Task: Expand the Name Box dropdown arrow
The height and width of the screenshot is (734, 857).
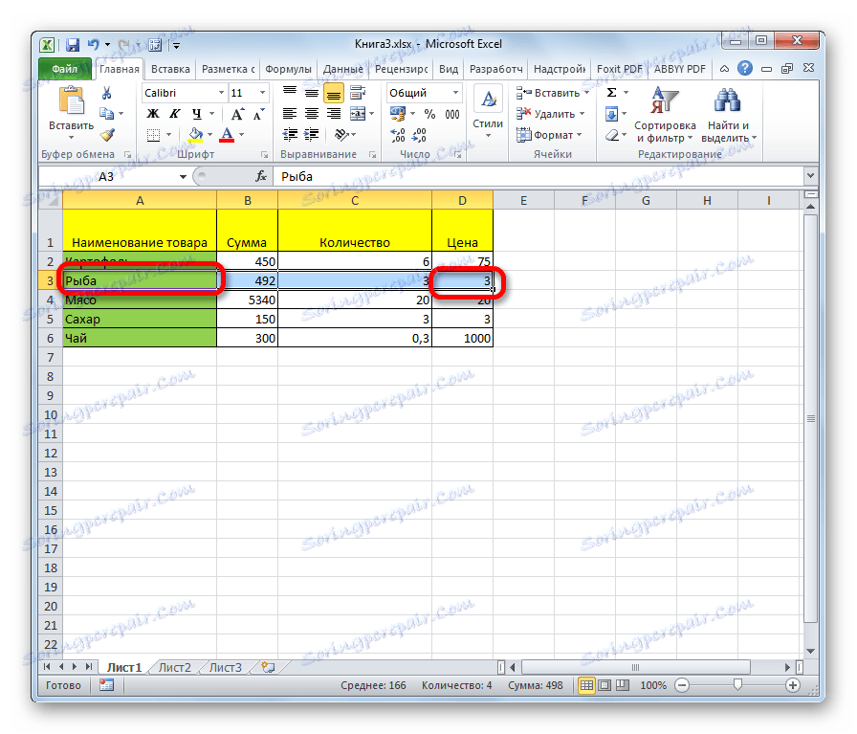Action: [183, 177]
